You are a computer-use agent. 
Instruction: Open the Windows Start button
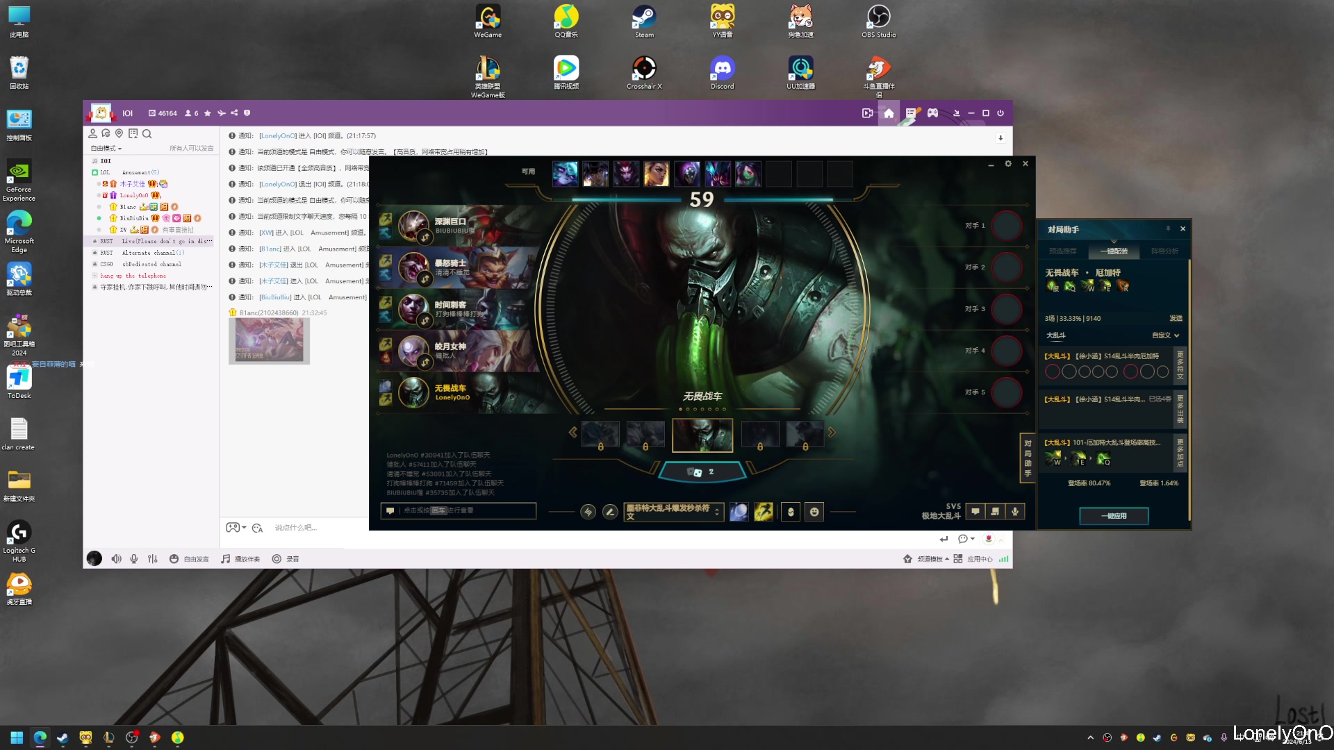coord(17,737)
